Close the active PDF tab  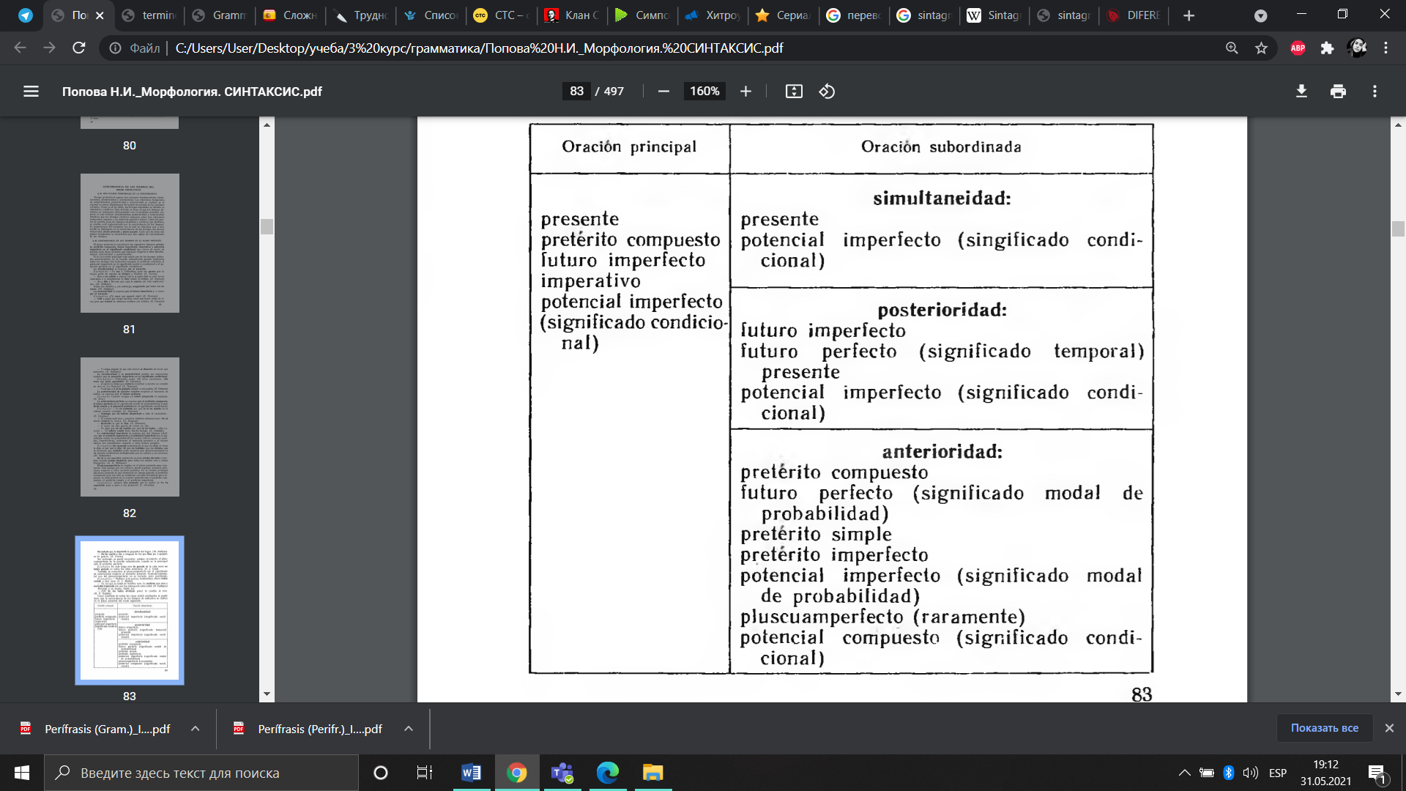point(100,15)
